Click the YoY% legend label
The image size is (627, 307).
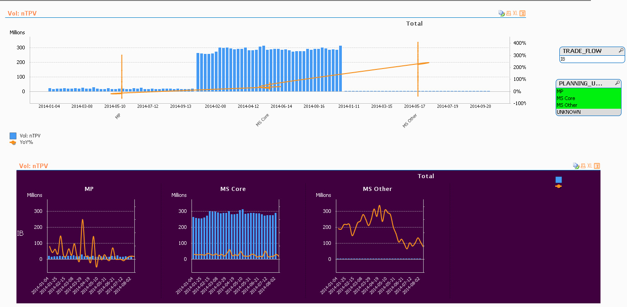27,142
